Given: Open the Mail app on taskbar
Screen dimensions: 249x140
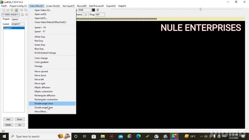Looking at the screenshot, I should click(x=121, y=136).
